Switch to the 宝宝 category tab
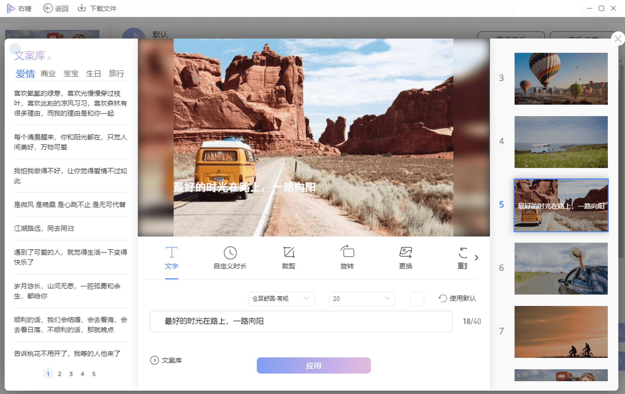The image size is (625, 394). pyautogui.click(x=71, y=73)
